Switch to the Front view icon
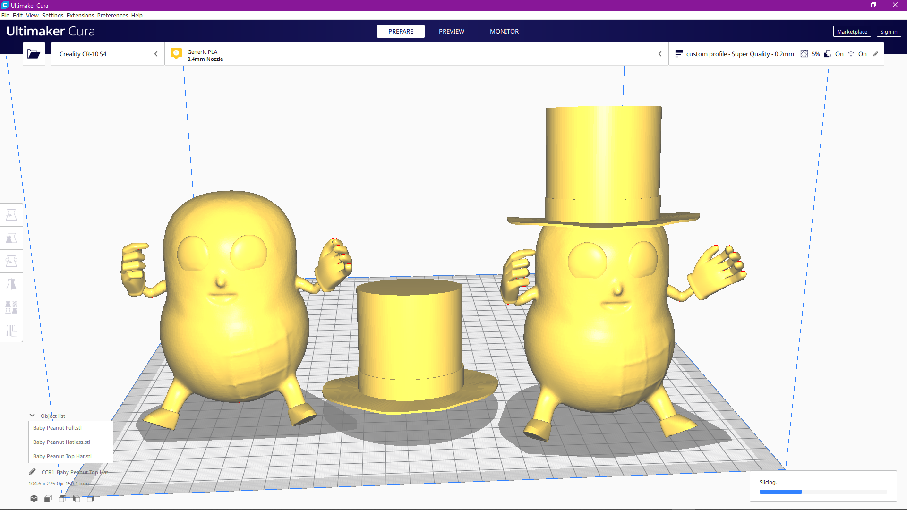Image resolution: width=907 pixels, height=510 pixels. [48, 499]
